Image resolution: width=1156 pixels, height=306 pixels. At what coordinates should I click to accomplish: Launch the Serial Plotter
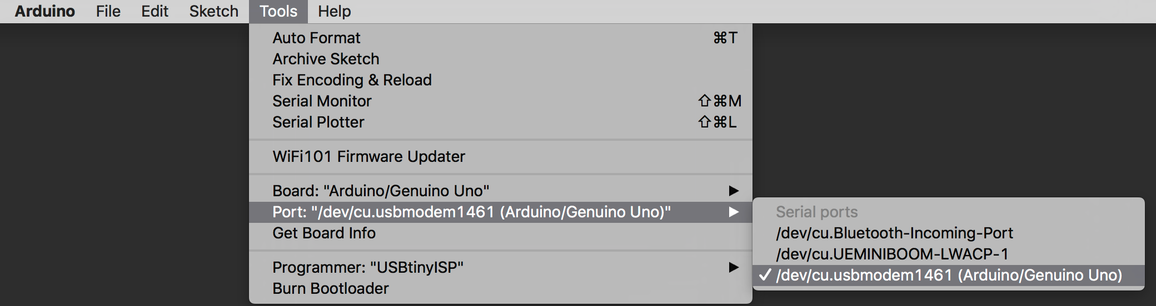(x=318, y=122)
